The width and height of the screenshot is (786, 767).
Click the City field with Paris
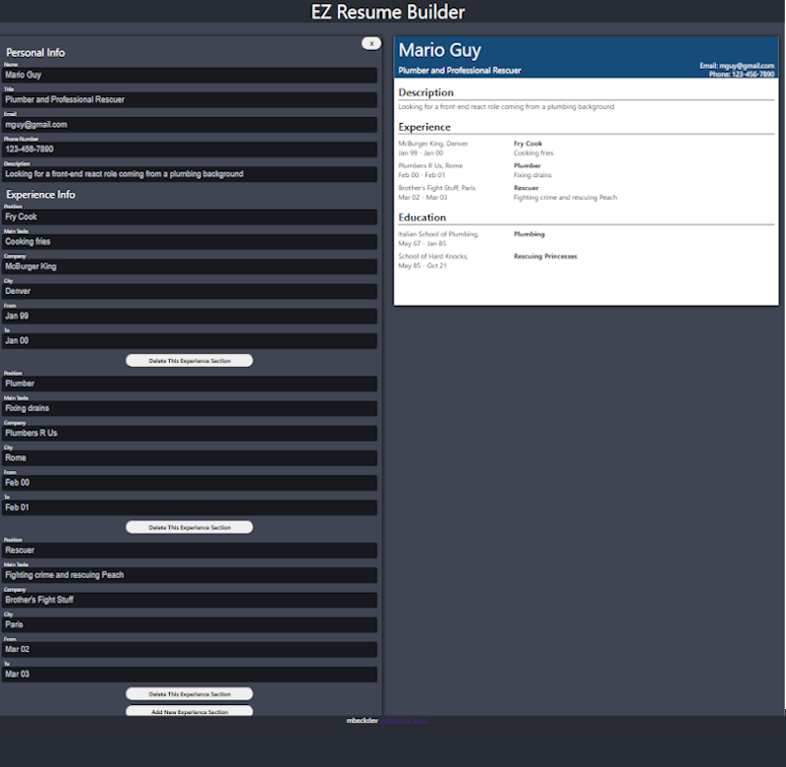coord(190,624)
